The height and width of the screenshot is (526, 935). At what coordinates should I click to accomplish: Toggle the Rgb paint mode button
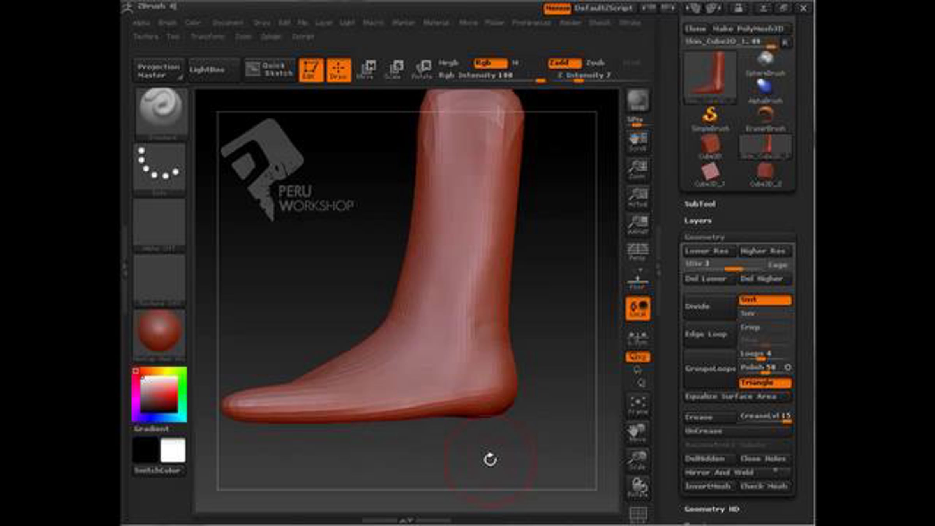coord(490,63)
